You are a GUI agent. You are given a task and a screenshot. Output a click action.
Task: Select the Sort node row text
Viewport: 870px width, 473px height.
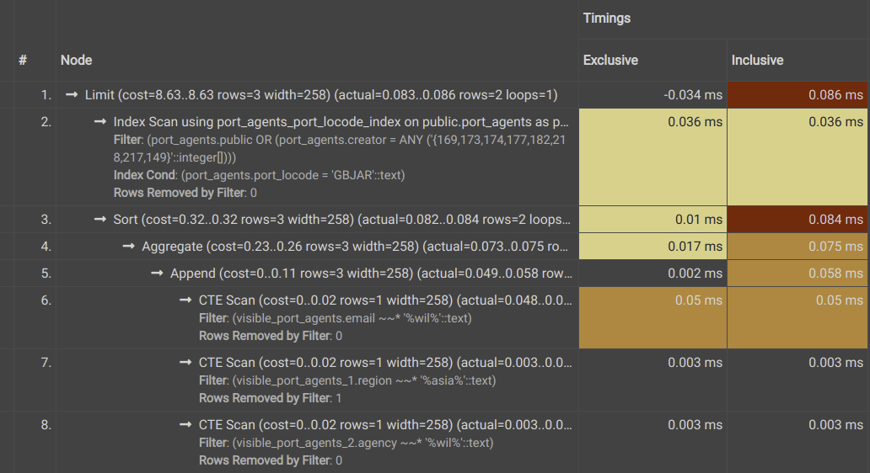click(341, 220)
